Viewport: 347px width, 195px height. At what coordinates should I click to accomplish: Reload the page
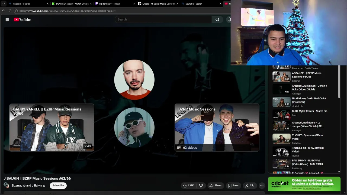(x=10, y=11)
